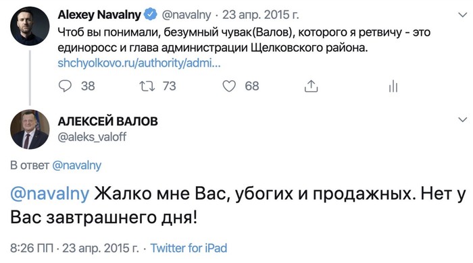View tweet analytics bar chart icon
Viewport: 473px width, 263px height.
[393, 86]
